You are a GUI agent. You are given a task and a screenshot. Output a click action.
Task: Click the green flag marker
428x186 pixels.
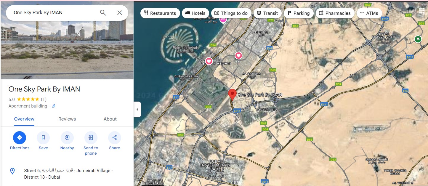418,39
